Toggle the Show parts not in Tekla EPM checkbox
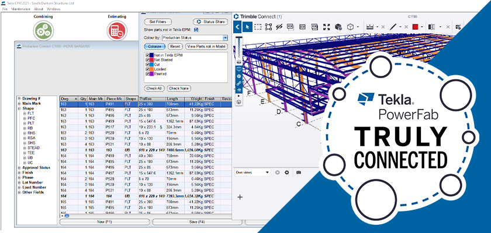The image size is (491, 233). pos(196,30)
